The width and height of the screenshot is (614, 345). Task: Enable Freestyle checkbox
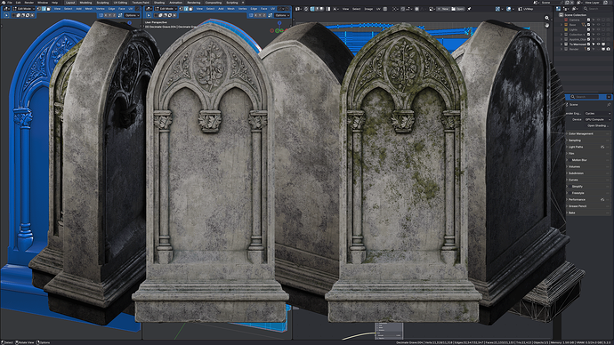point(570,193)
